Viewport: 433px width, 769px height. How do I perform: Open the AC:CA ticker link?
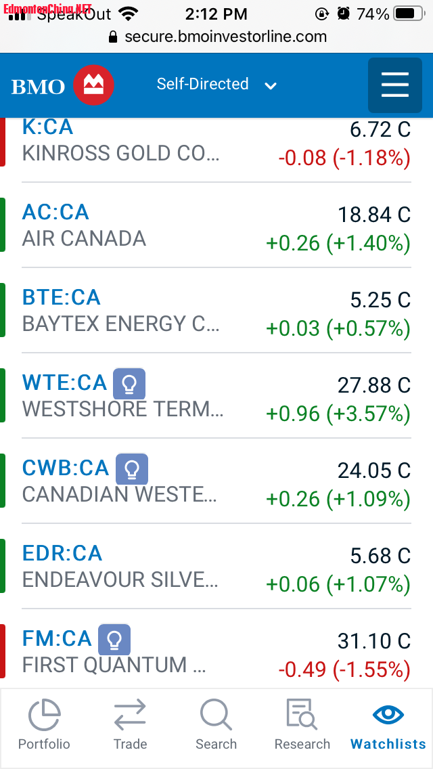(x=55, y=213)
